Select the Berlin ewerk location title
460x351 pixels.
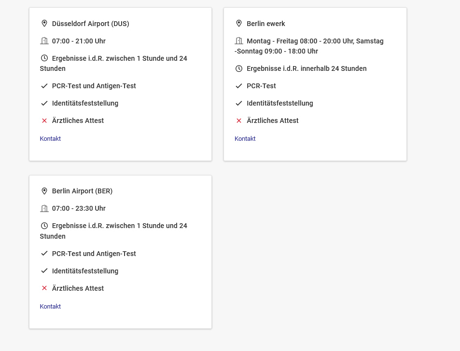click(x=266, y=24)
